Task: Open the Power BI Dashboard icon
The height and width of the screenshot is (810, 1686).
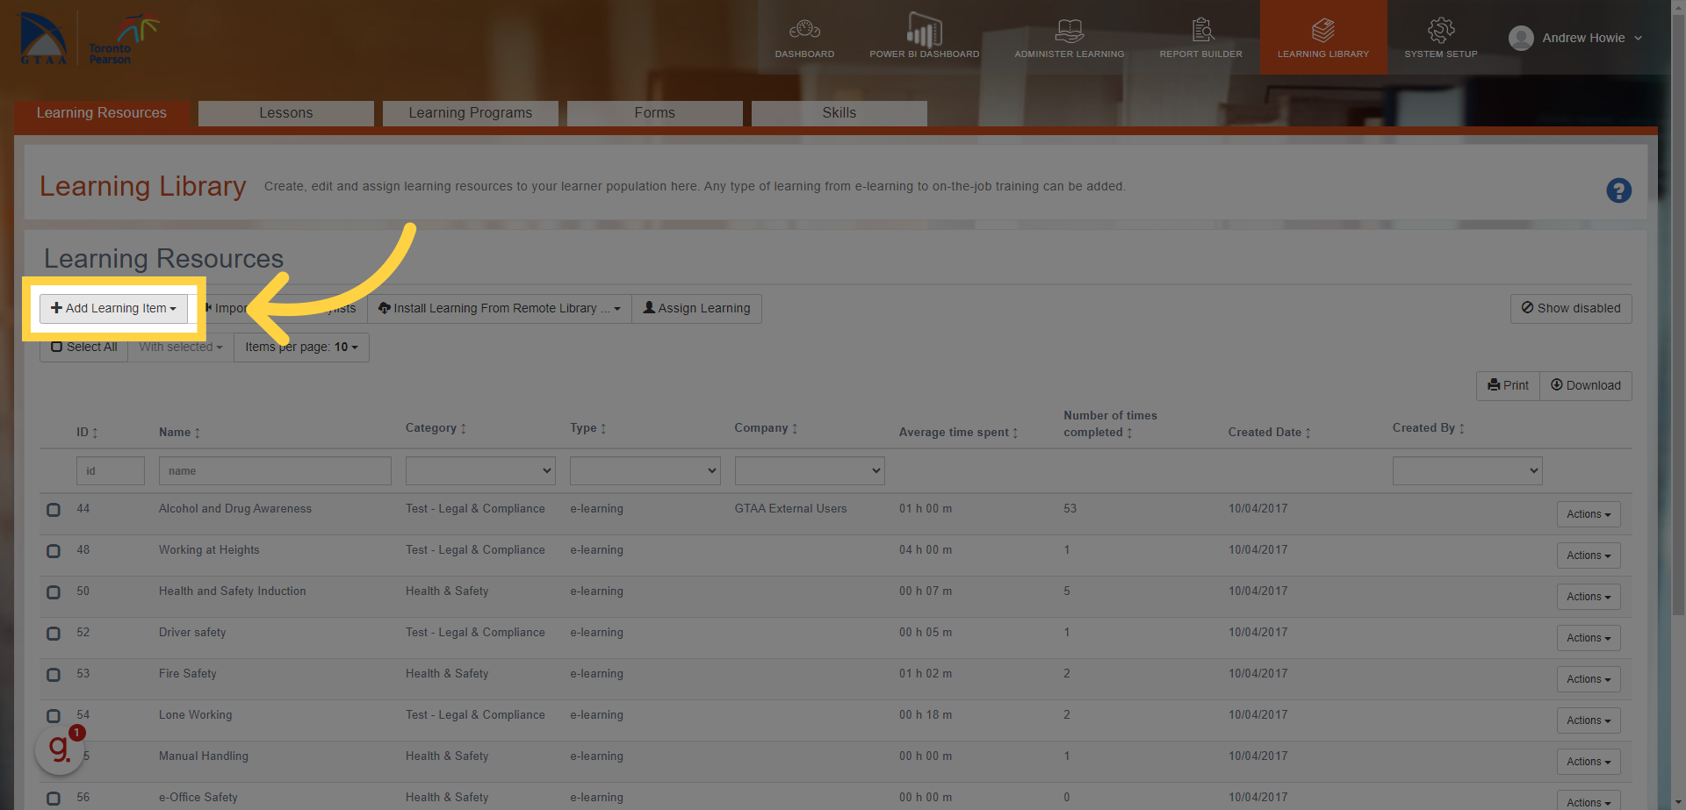Action: click(x=924, y=30)
